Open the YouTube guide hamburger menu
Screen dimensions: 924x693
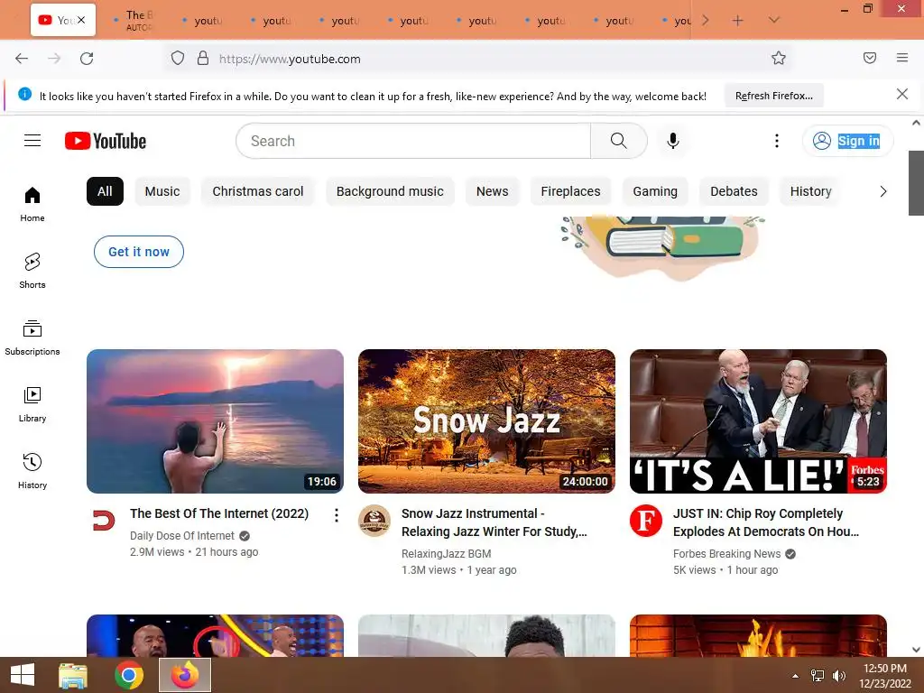32,140
